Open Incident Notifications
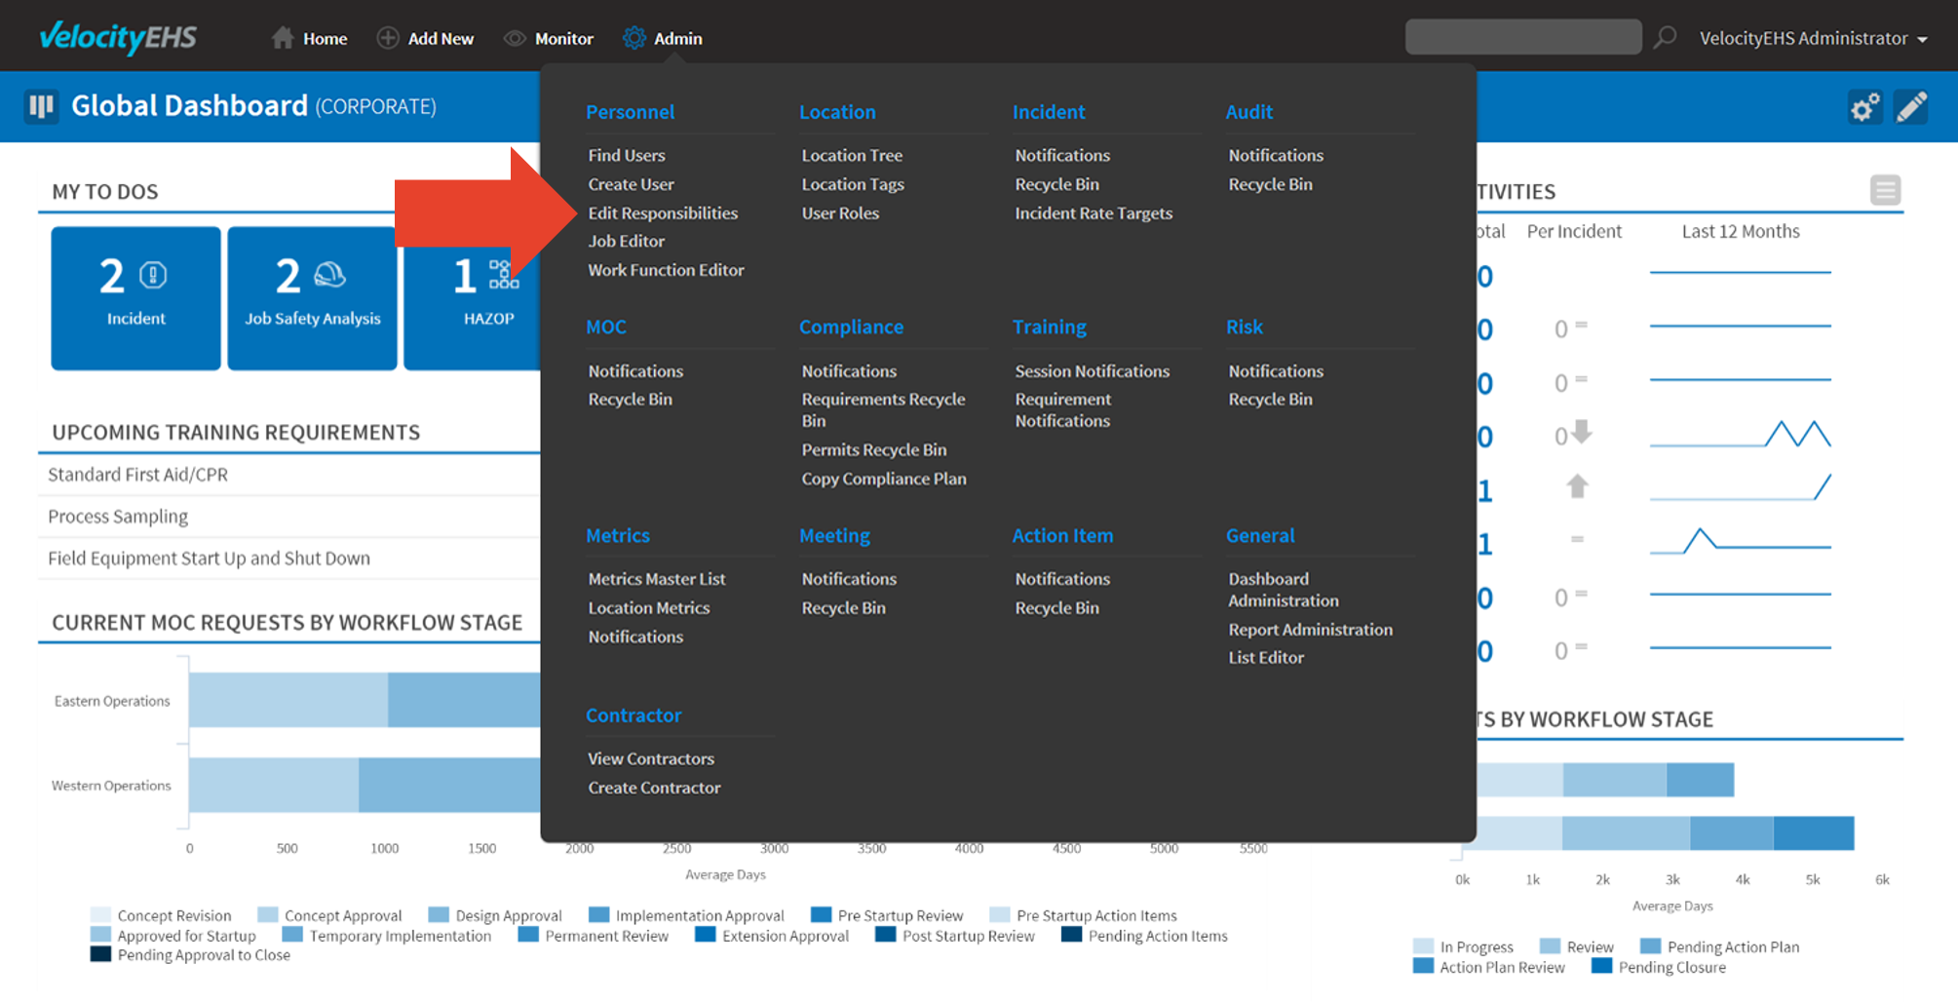 (1062, 155)
